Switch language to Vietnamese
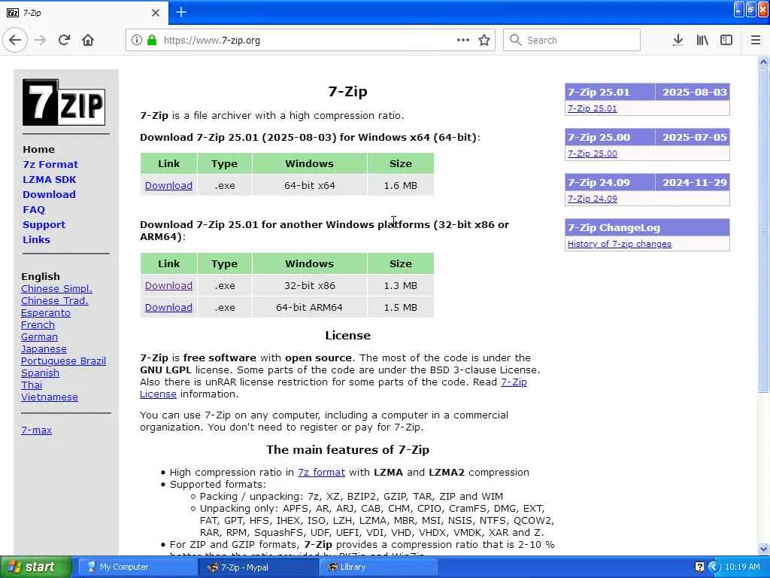Image resolution: width=770 pixels, height=578 pixels. [x=49, y=397]
